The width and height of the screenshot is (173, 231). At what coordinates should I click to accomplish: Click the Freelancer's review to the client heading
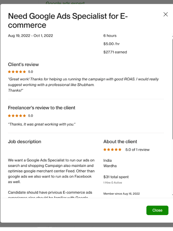(42, 108)
